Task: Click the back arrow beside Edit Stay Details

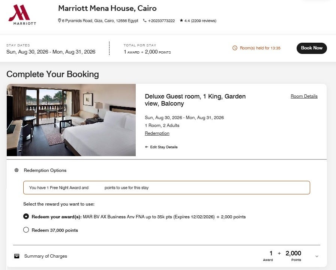Action: click(147, 147)
